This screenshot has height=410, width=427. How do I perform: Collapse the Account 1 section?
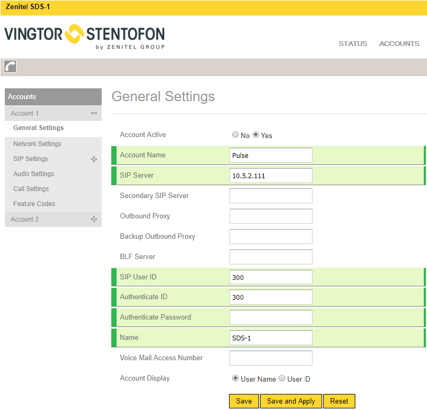(94, 113)
